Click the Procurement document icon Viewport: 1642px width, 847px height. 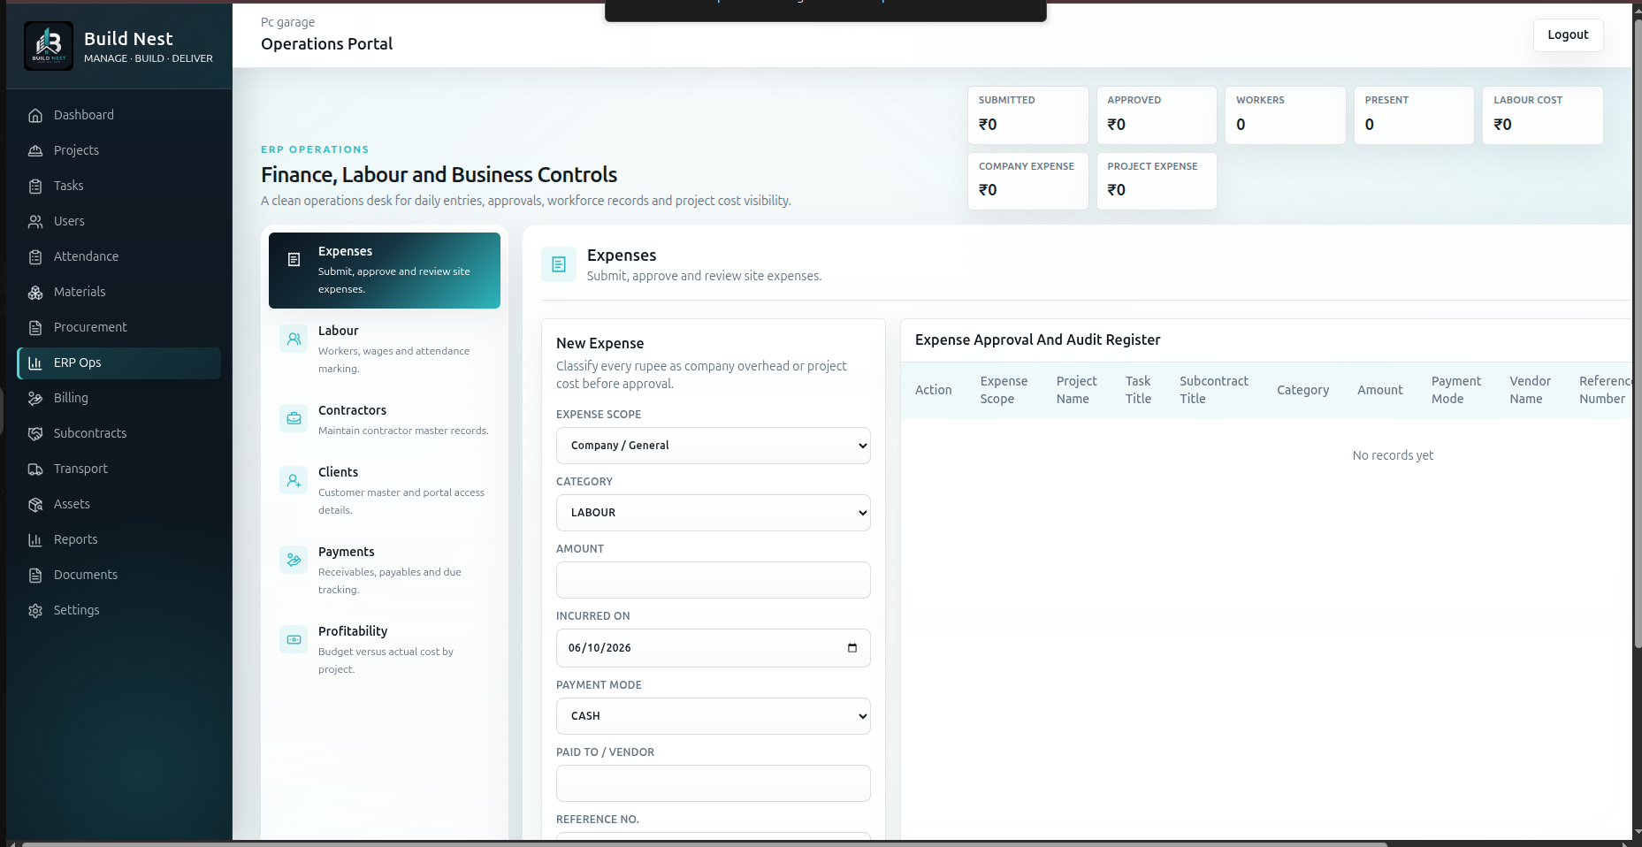point(35,327)
